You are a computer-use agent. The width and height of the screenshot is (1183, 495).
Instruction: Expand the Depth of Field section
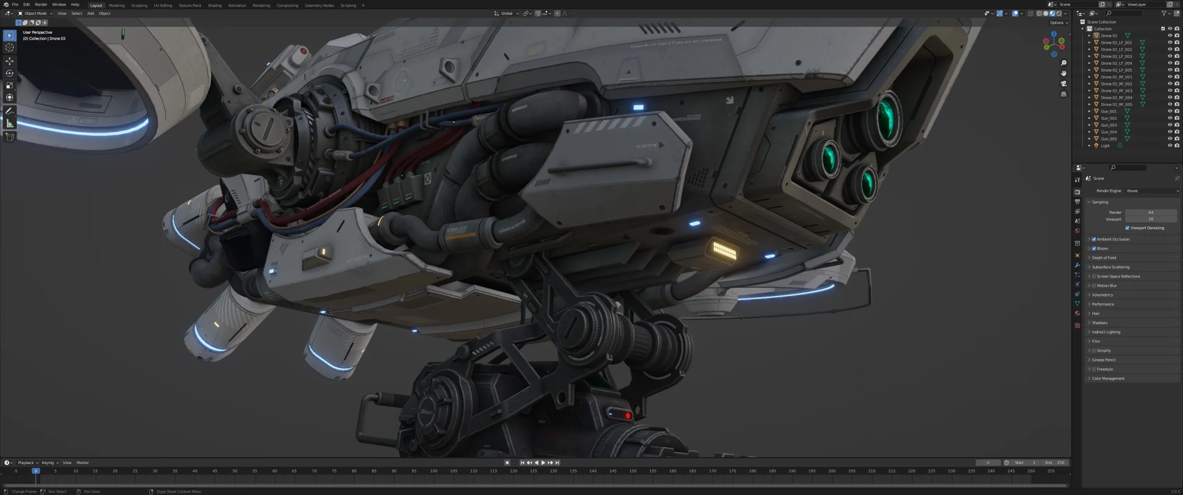pyautogui.click(x=1090, y=258)
